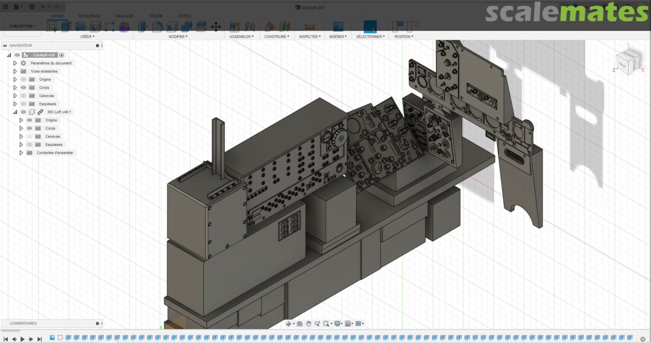Open the Orbit tool in navigation bar

click(289, 324)
